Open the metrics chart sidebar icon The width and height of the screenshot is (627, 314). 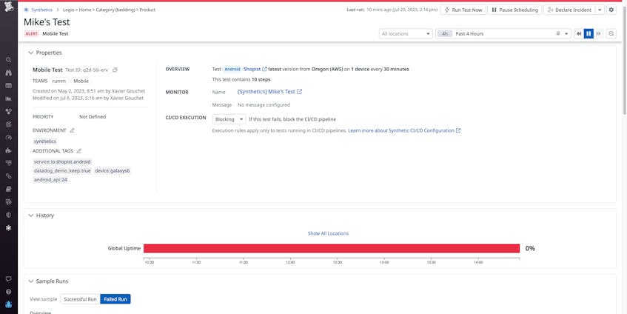[8, 98]
